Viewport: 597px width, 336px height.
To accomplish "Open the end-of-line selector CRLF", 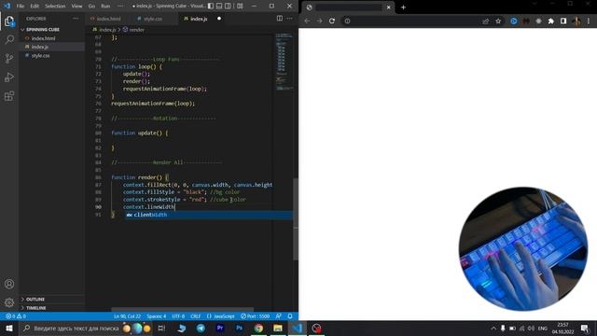I will pos(195,316).
